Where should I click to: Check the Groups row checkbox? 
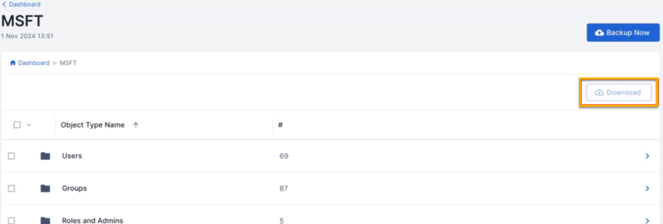[x=11, y=188]
